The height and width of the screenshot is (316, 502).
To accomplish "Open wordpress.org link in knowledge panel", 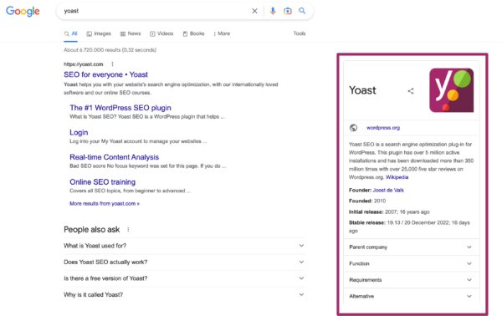I will [x=383, y=128].
